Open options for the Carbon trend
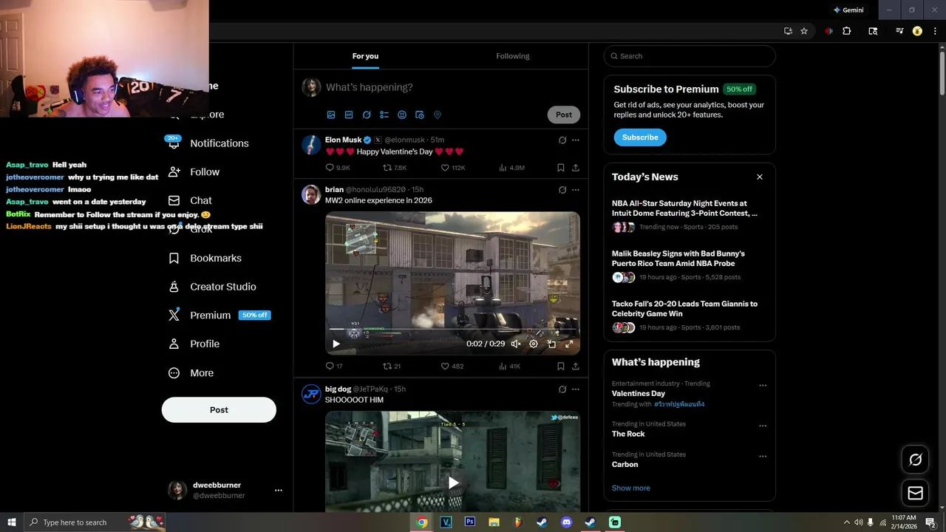This screenshot has height=532, width=946. point(763,456)
